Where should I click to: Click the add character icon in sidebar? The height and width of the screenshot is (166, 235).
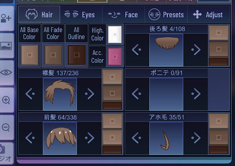pos(6,18)
